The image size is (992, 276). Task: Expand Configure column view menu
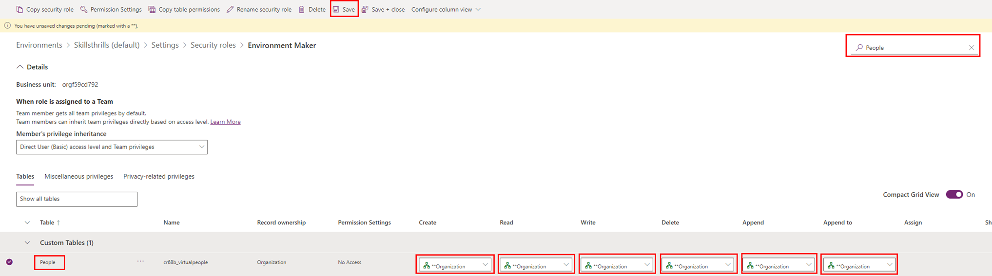tap(446, 9)
